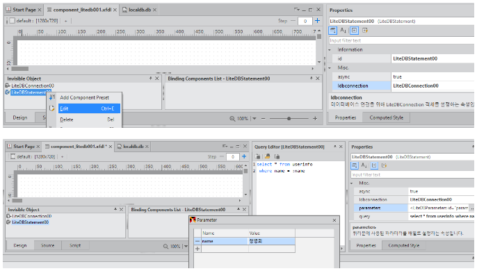Choose Add Component Preset from context menu
Screen dimensions: 477x271
(84, 98)
